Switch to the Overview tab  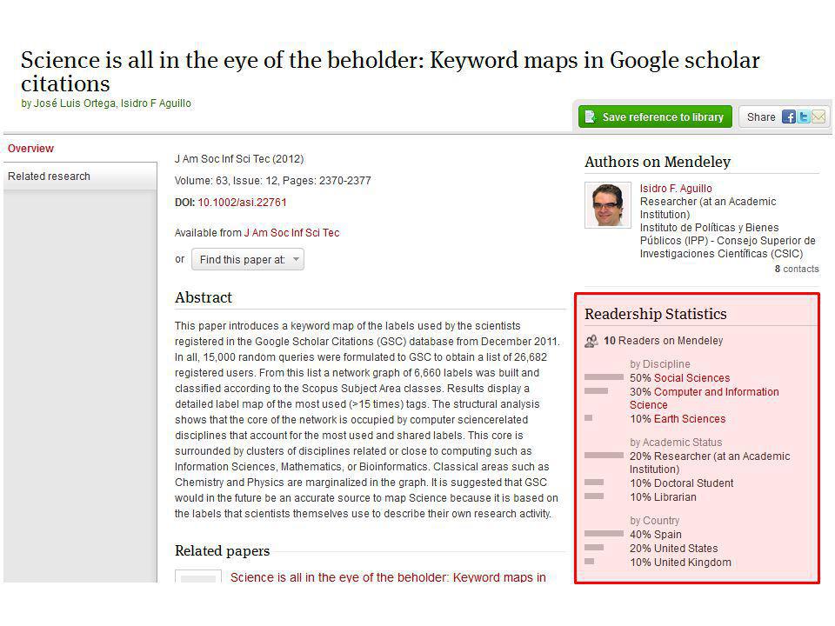click(x=31, y=149)
